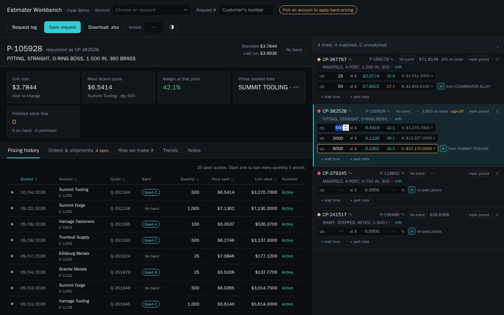The width and height of the screenshot is (504, 315).
Task: Switch to Orders & shipments tab
Action: tap(78, 150)
